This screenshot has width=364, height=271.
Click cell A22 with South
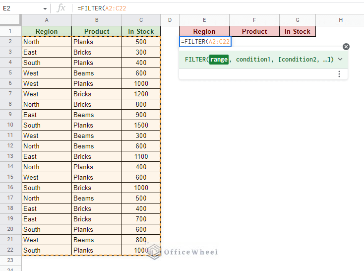click(x=47, y=250)
